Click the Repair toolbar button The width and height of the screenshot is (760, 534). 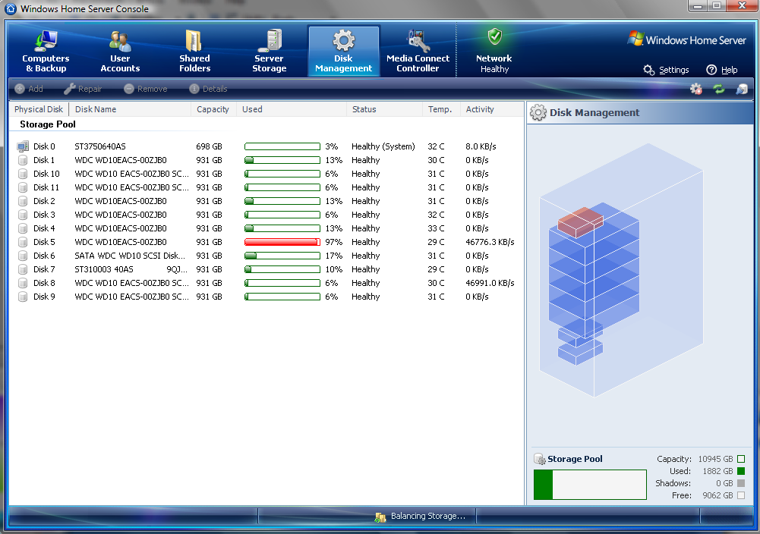pyautogui.click(x=83, y=89)
